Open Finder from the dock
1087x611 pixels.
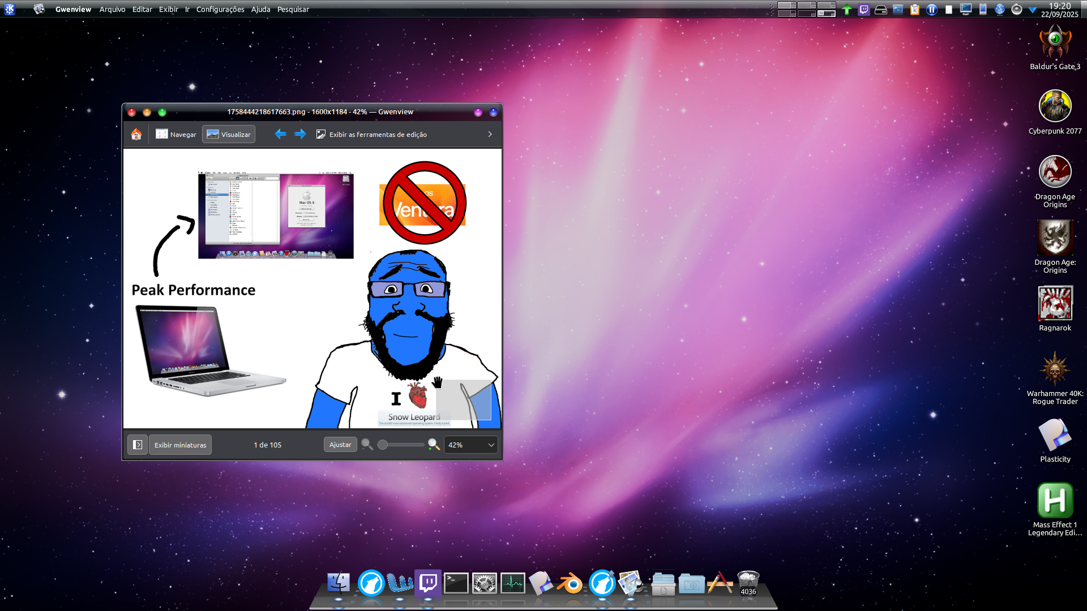pos(339,583)
